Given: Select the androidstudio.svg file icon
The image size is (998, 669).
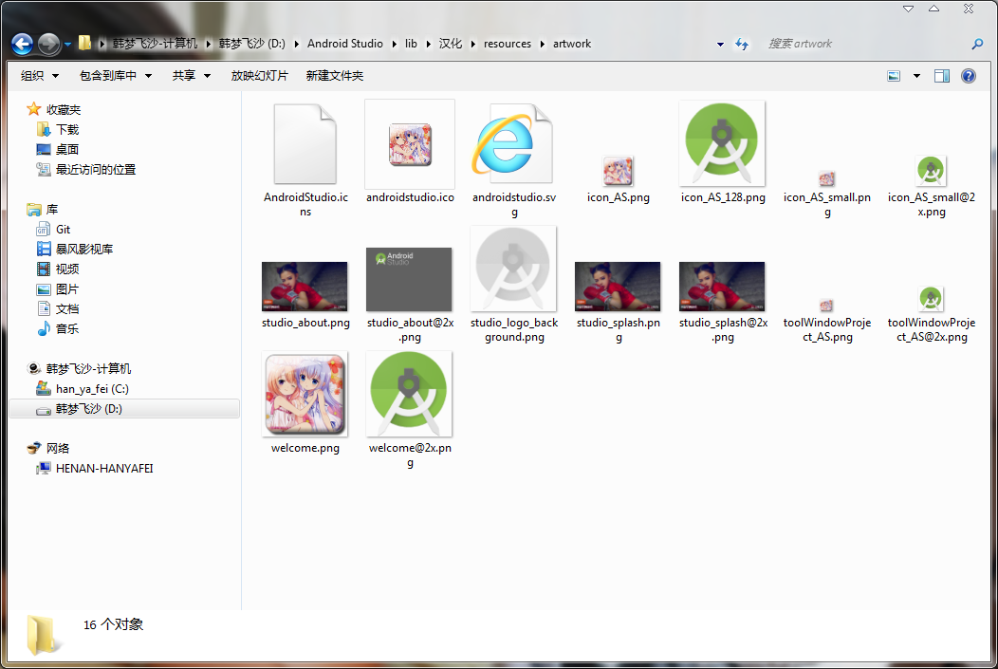Looking at the screenshot, I should pyautogui.click(x=513, y=144).
